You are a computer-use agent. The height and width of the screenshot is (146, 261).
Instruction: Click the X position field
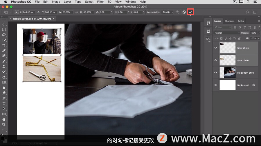click(29, 12)
